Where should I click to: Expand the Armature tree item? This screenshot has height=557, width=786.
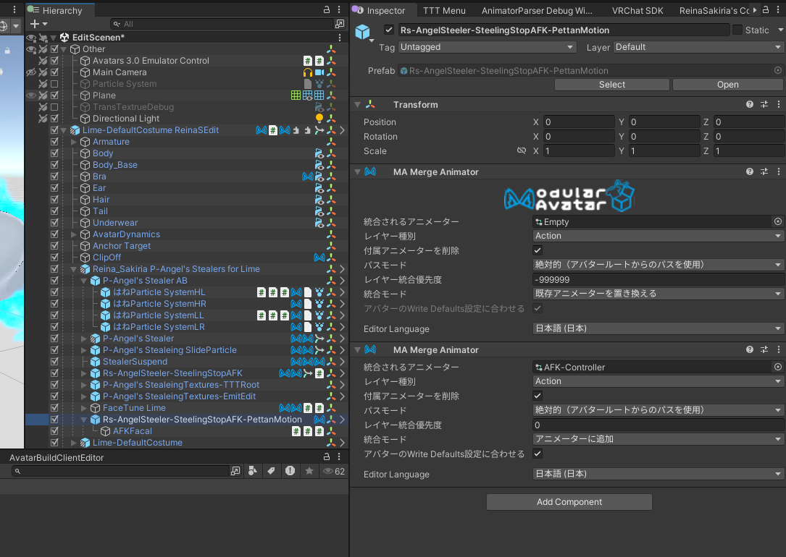pyautogui.click(x=74, y=142)
